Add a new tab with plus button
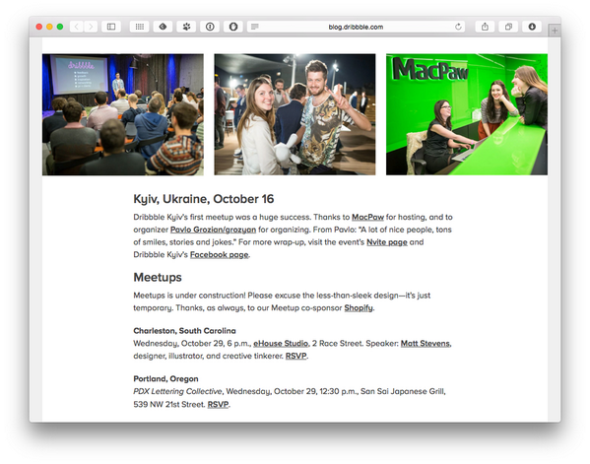Image resolution: width=590 pixels, height=464 pixels. 555,31
